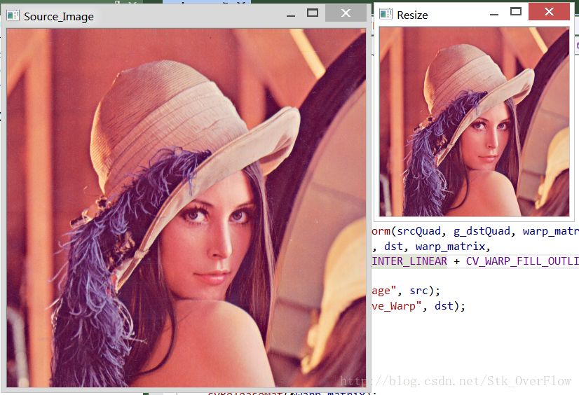Close the Resize window
The height and width of the screenshot is (395, 579).
[549, 12]
